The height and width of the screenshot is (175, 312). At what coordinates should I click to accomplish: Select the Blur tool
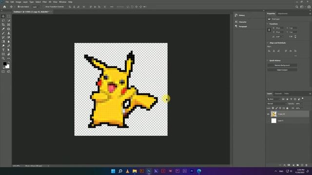pyautogui.click(x=9, y=41)
